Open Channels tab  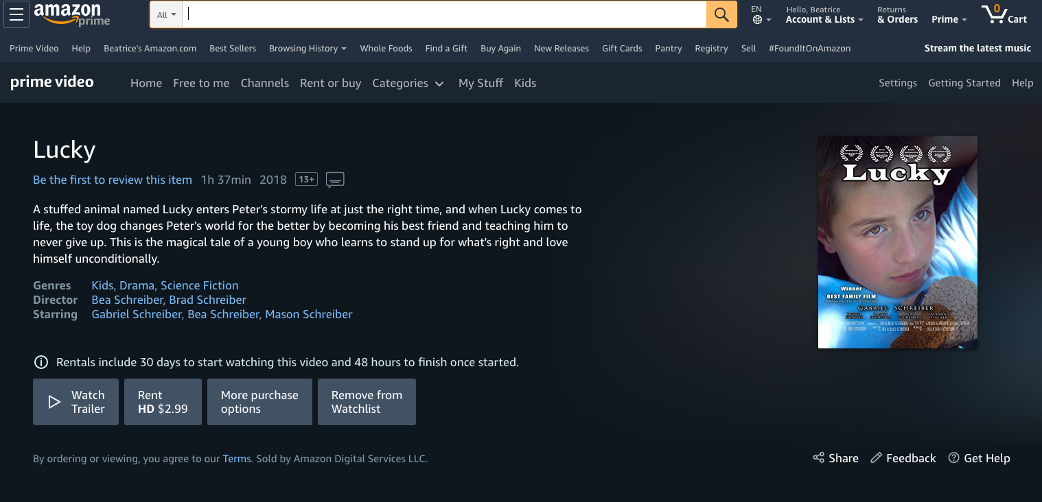tap(265, 83)
